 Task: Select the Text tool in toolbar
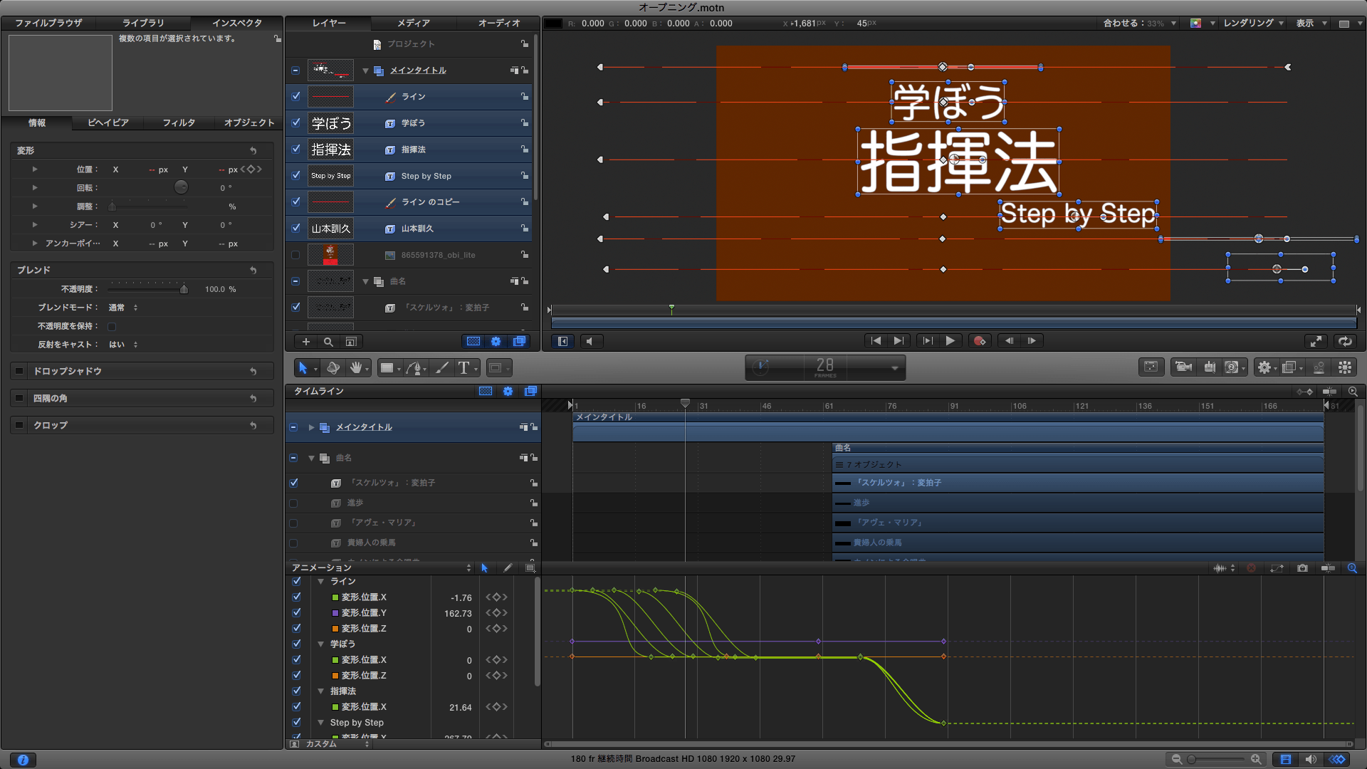(463, 367)
